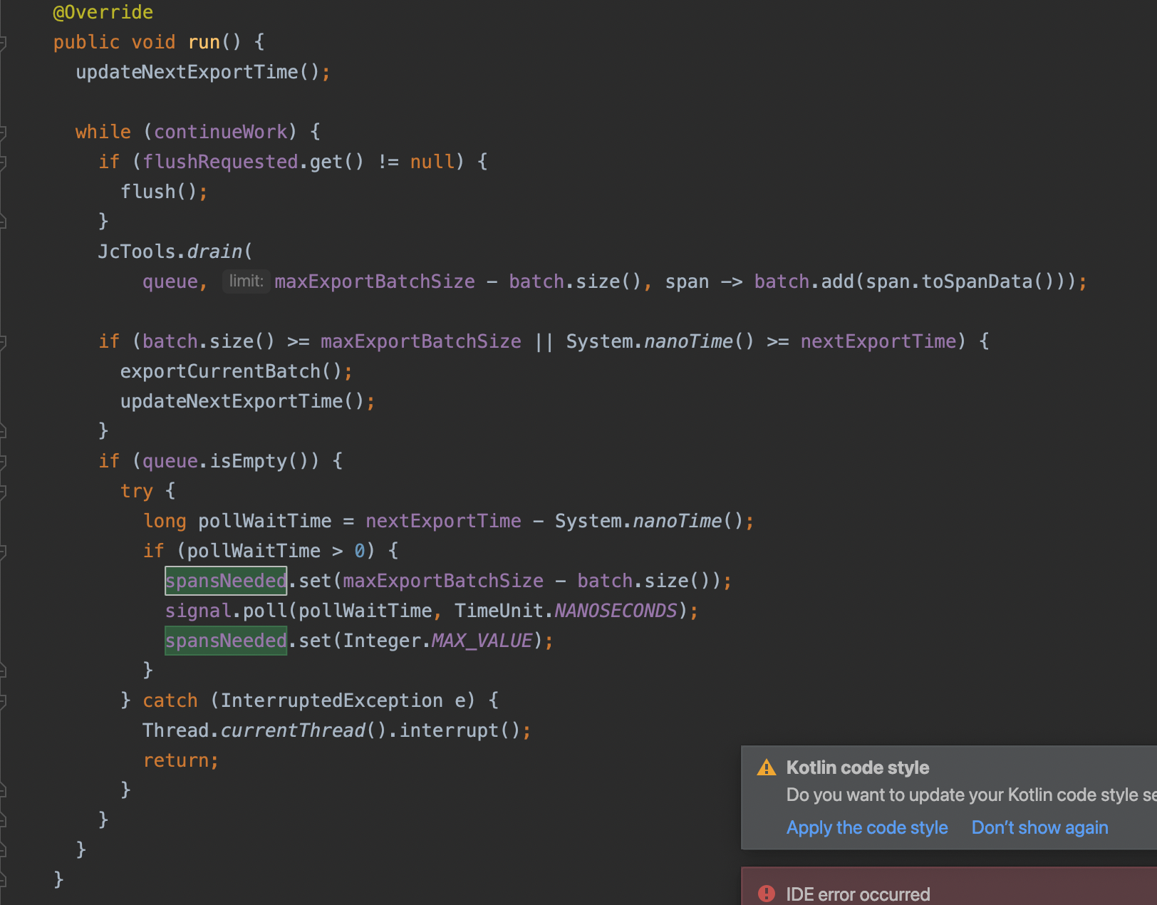Apply the code style link
The width and height of the screenshot is (1157, 905).
(867, 827)
